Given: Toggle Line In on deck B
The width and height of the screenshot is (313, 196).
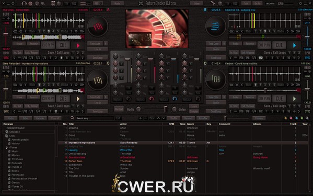Looking at the screenshot, I should (x=216, y=49).
